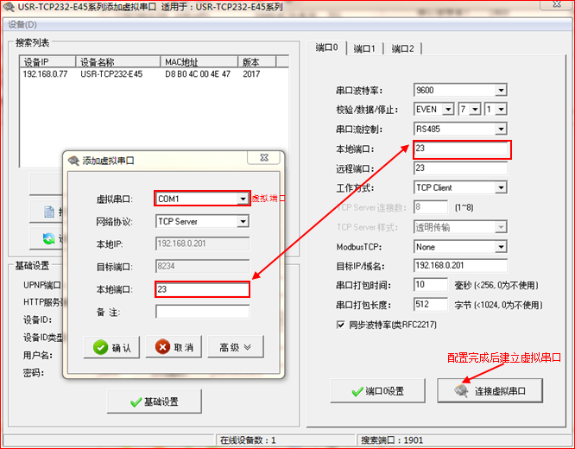Click the 本地端口 field in right panel
This screenshot has height=449, width=575.
[461, 149]
